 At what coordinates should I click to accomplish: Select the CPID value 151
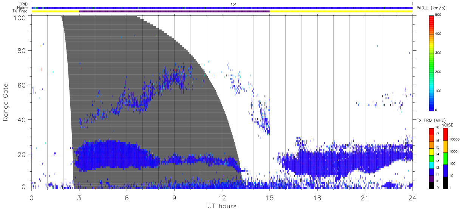click(x=234, y=4)
